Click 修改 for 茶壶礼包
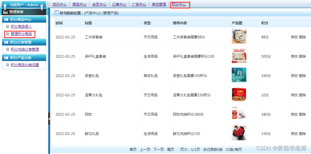The width and height of the screenshot is (311, 154). 294,76
